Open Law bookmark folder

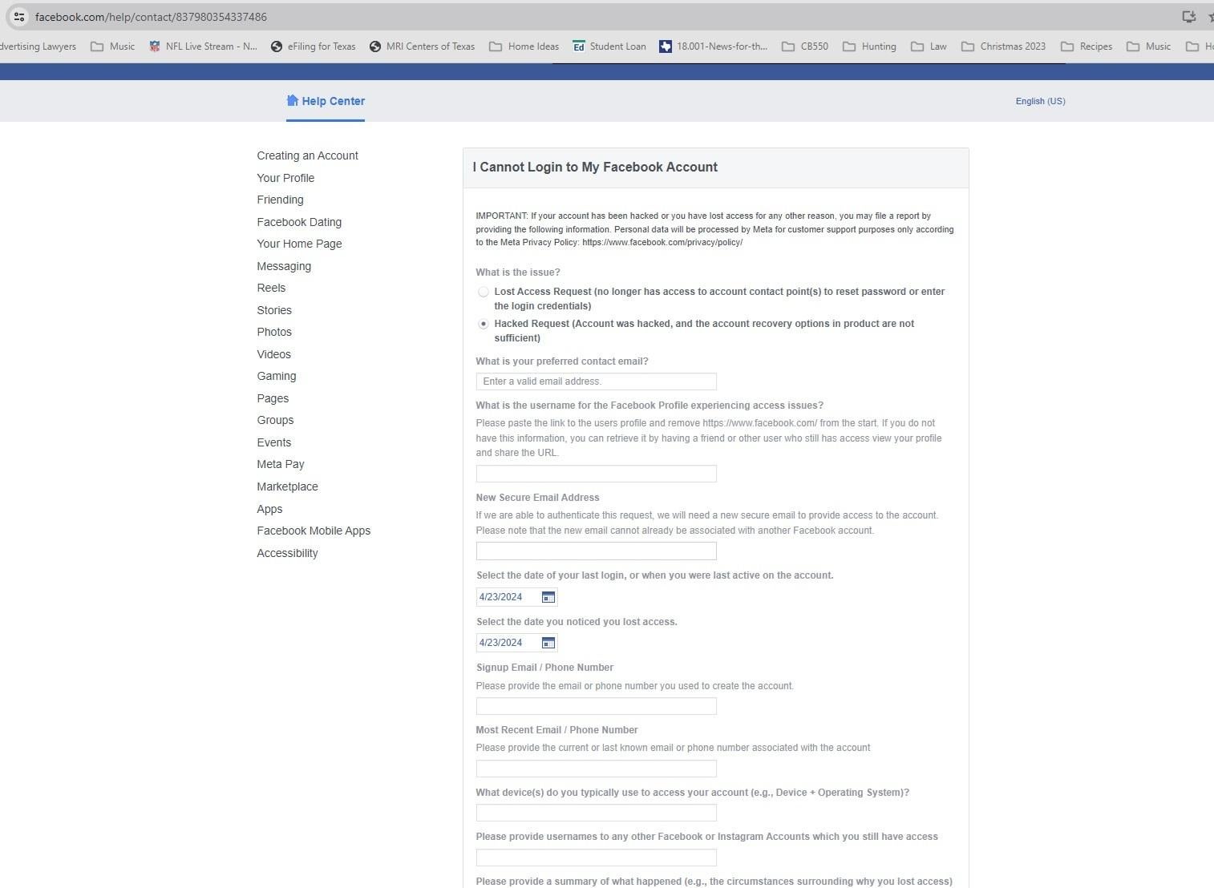pyautogui.click(x=929, y=46)
